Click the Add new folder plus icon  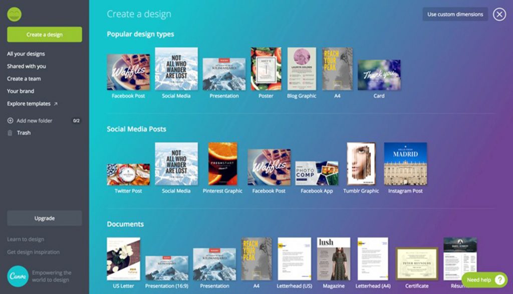point(11,120)
